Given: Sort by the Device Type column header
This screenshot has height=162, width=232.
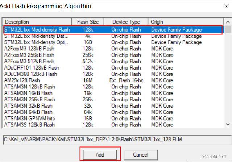Looking at the screenshot, I should pos(126,22).
